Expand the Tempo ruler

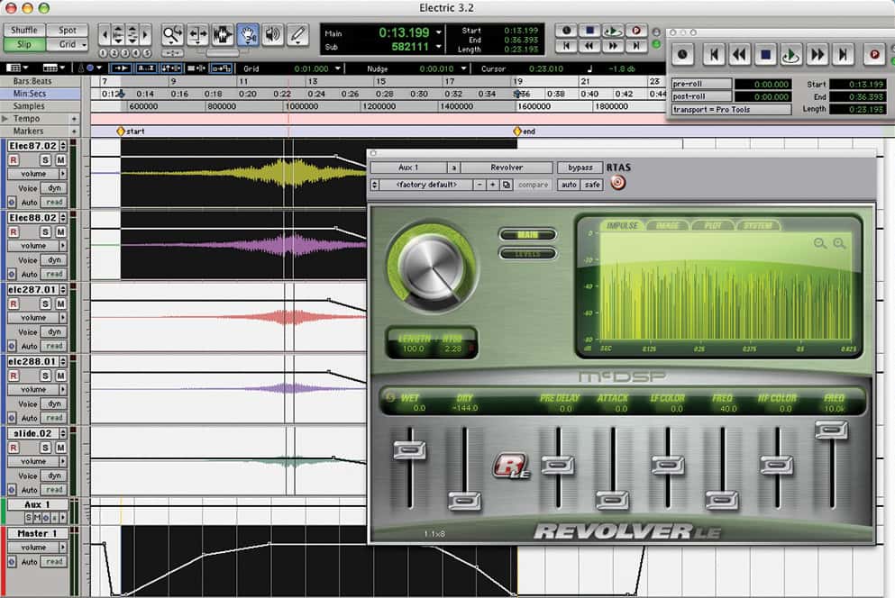point(5,119)
